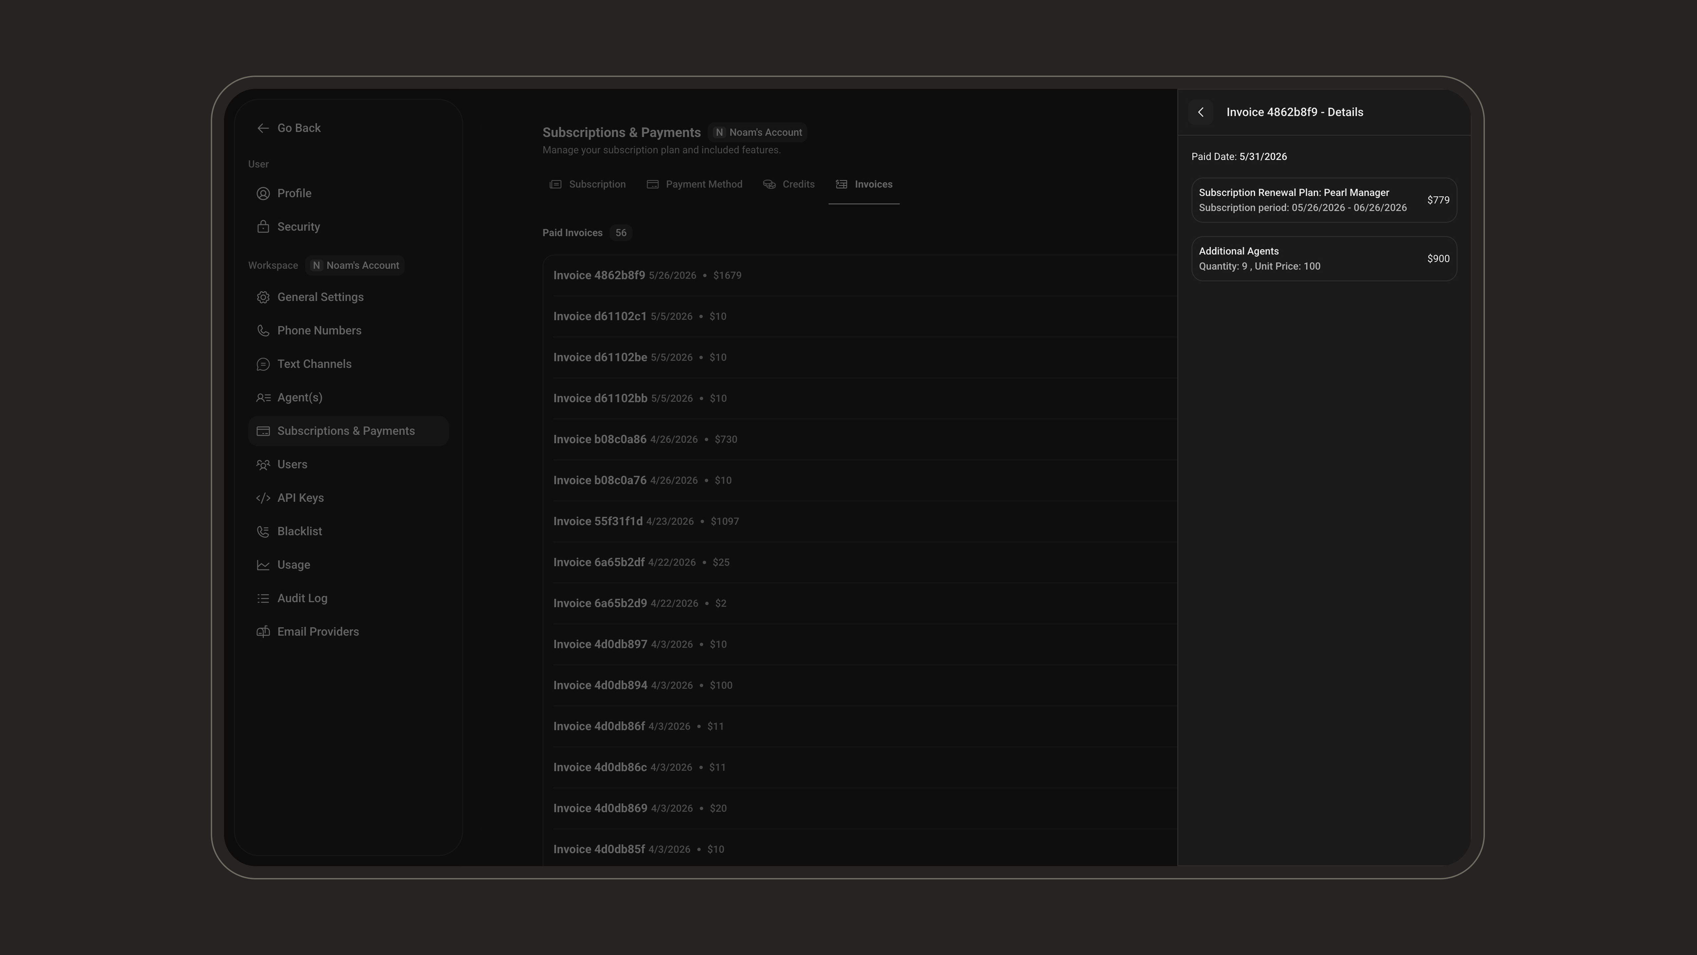Click the Additional Agents line item card

pos(1324,259)
